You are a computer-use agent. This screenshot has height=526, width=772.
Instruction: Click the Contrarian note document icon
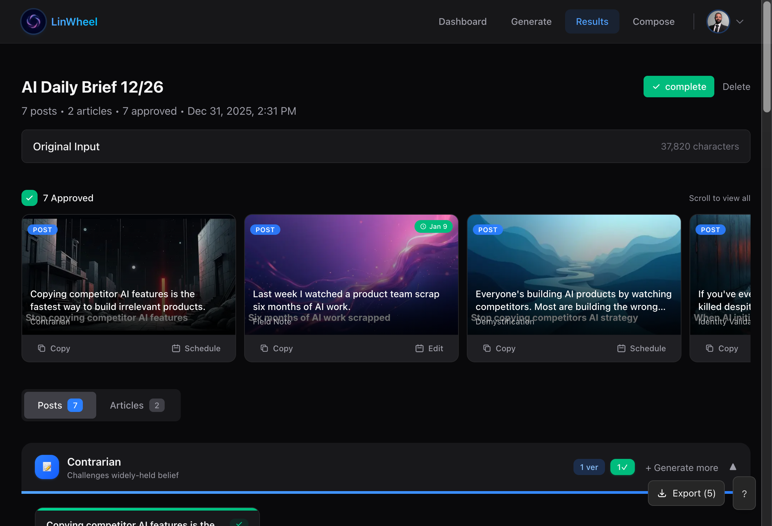[x=47, y=467]
